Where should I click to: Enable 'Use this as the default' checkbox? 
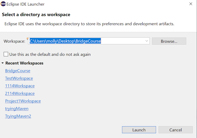[x=6, y=54]
